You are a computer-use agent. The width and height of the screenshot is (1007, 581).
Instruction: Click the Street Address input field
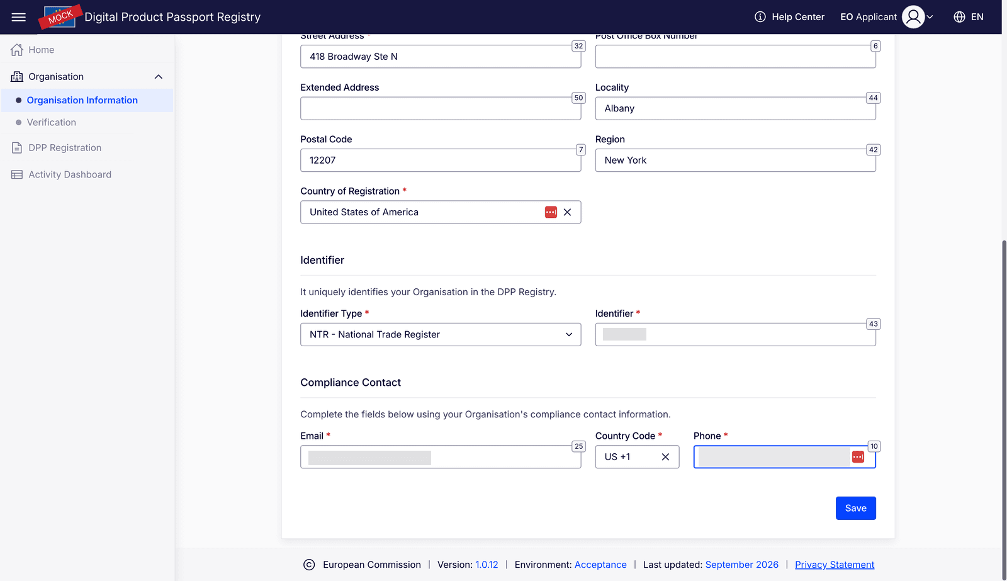tap(441, 57)
